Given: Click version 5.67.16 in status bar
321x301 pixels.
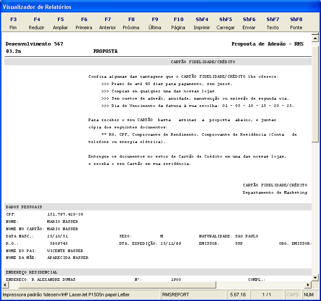Looking at the screenshot, I should tap(238, 295).
